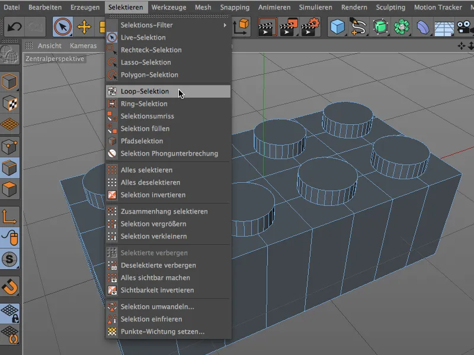Toggle the tweak mode mouse icon
This screenshot has height=355, width=474.
9,238
